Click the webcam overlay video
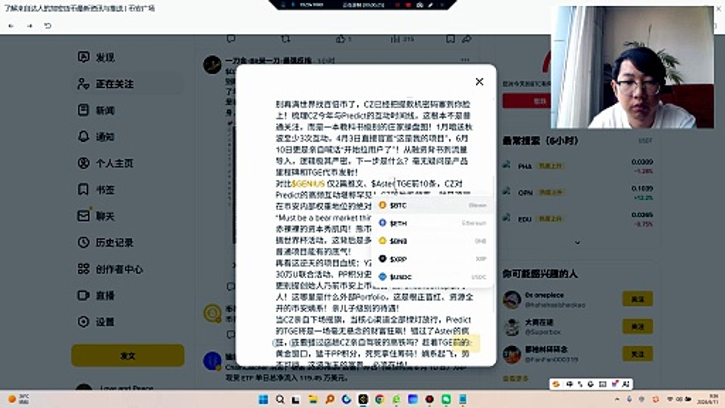This screenshot has width=725, height=408. (x=632, y=67)
